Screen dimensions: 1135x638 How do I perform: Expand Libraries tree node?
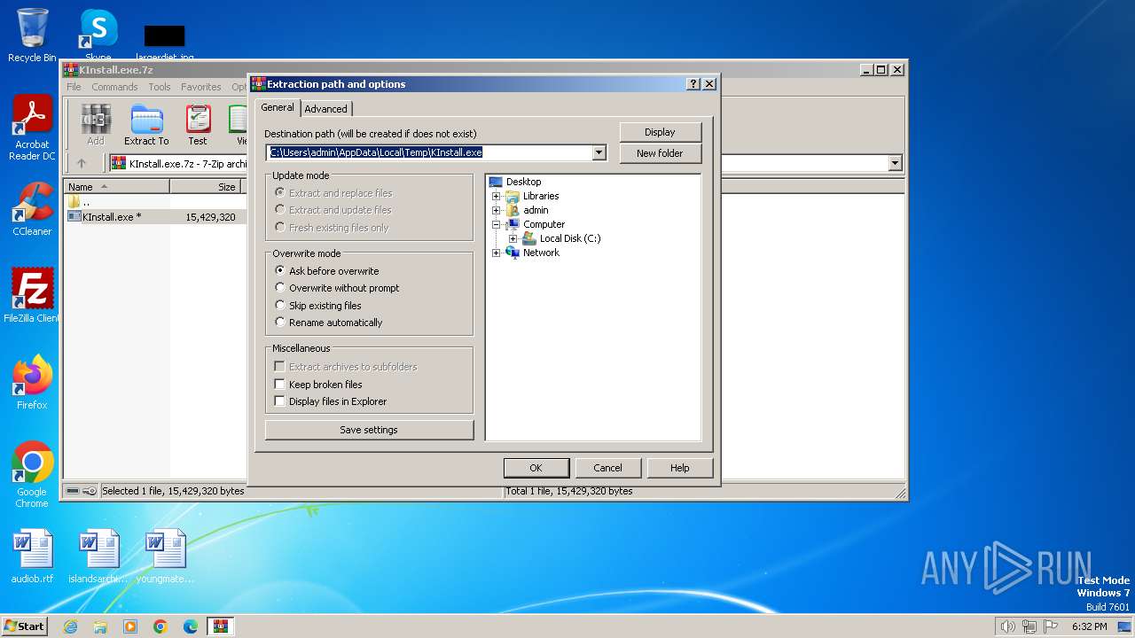pos(497,196)
